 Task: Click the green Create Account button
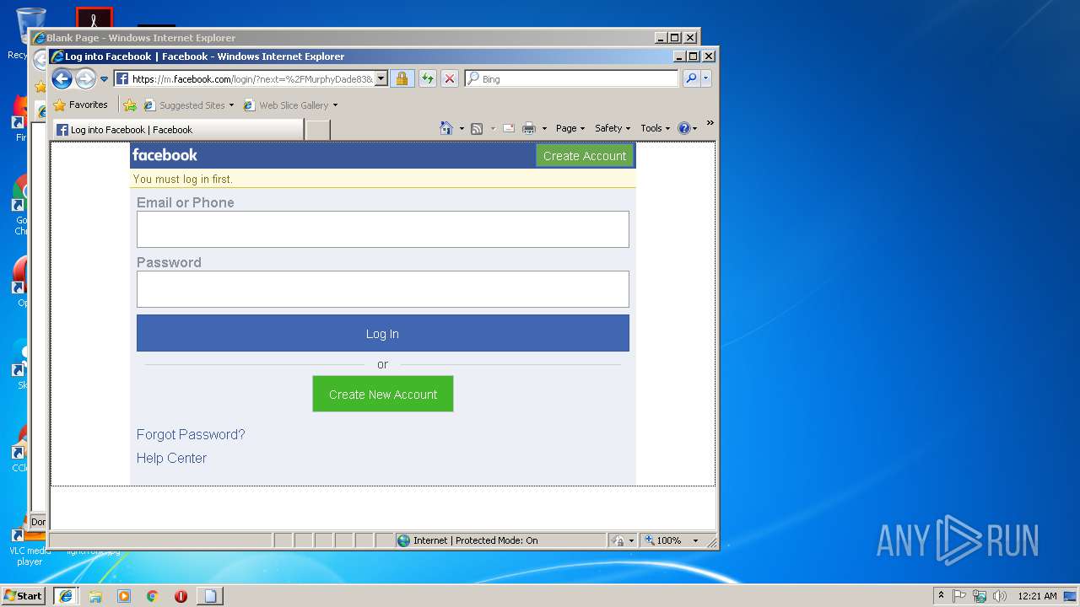click(585, 156)
